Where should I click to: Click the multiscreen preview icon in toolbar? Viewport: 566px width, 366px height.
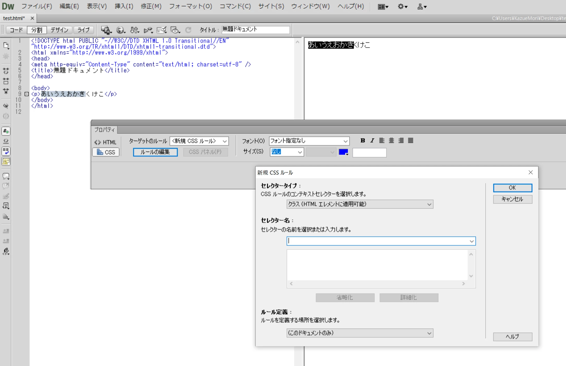106,30
